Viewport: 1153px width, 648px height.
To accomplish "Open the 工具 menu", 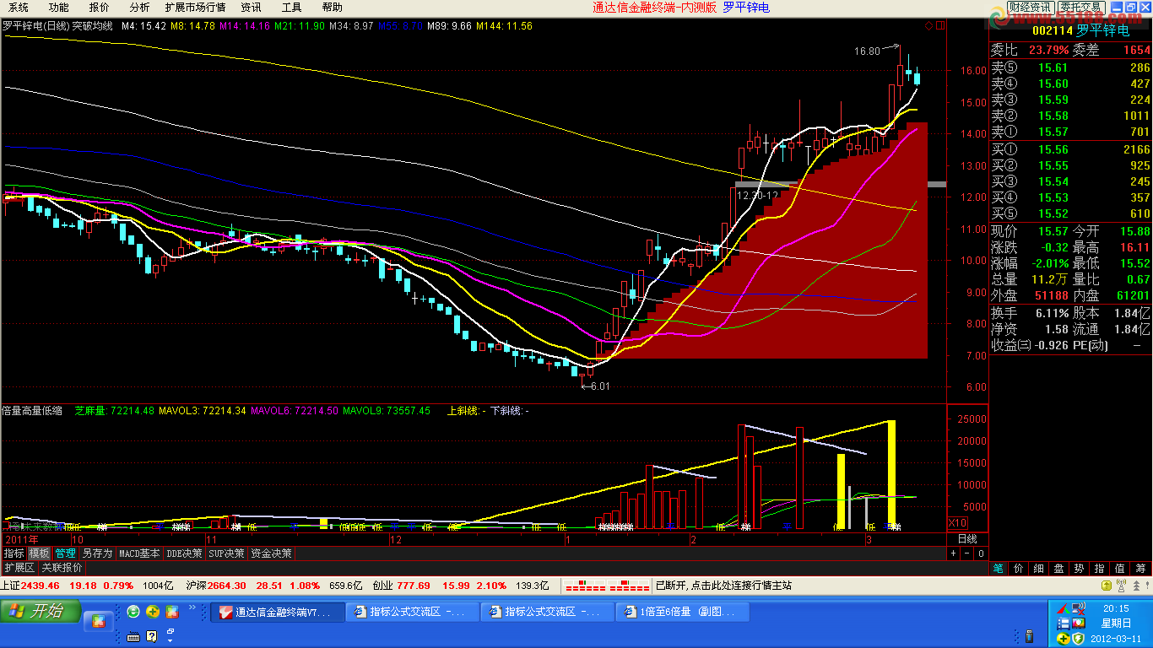I will [x=292, y=8].
